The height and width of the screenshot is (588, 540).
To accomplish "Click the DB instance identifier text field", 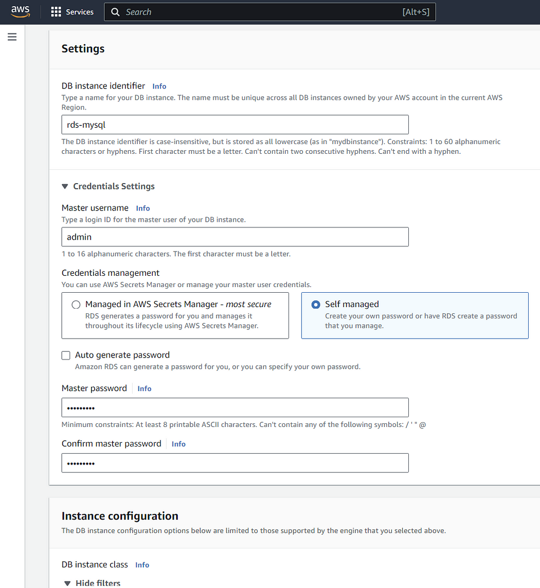I will point(235,124).
